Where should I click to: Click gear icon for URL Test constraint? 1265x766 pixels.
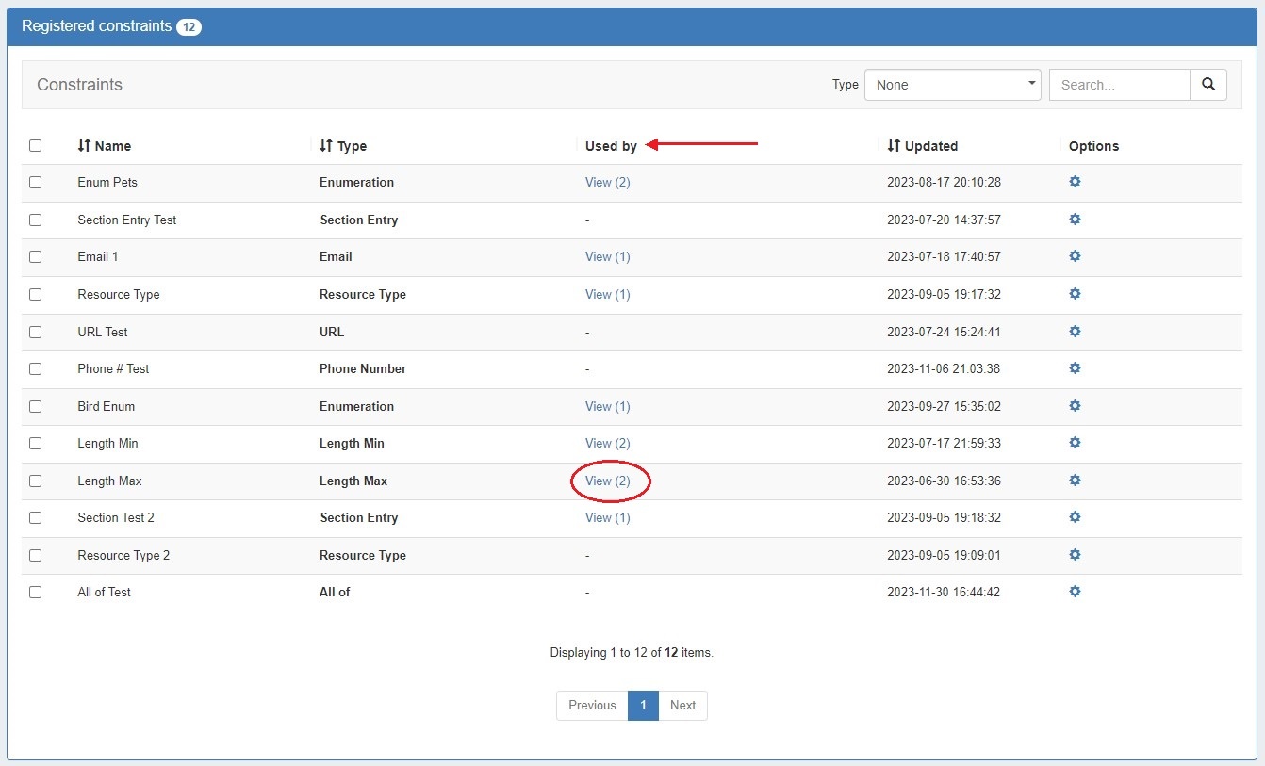click(1075, 332)
